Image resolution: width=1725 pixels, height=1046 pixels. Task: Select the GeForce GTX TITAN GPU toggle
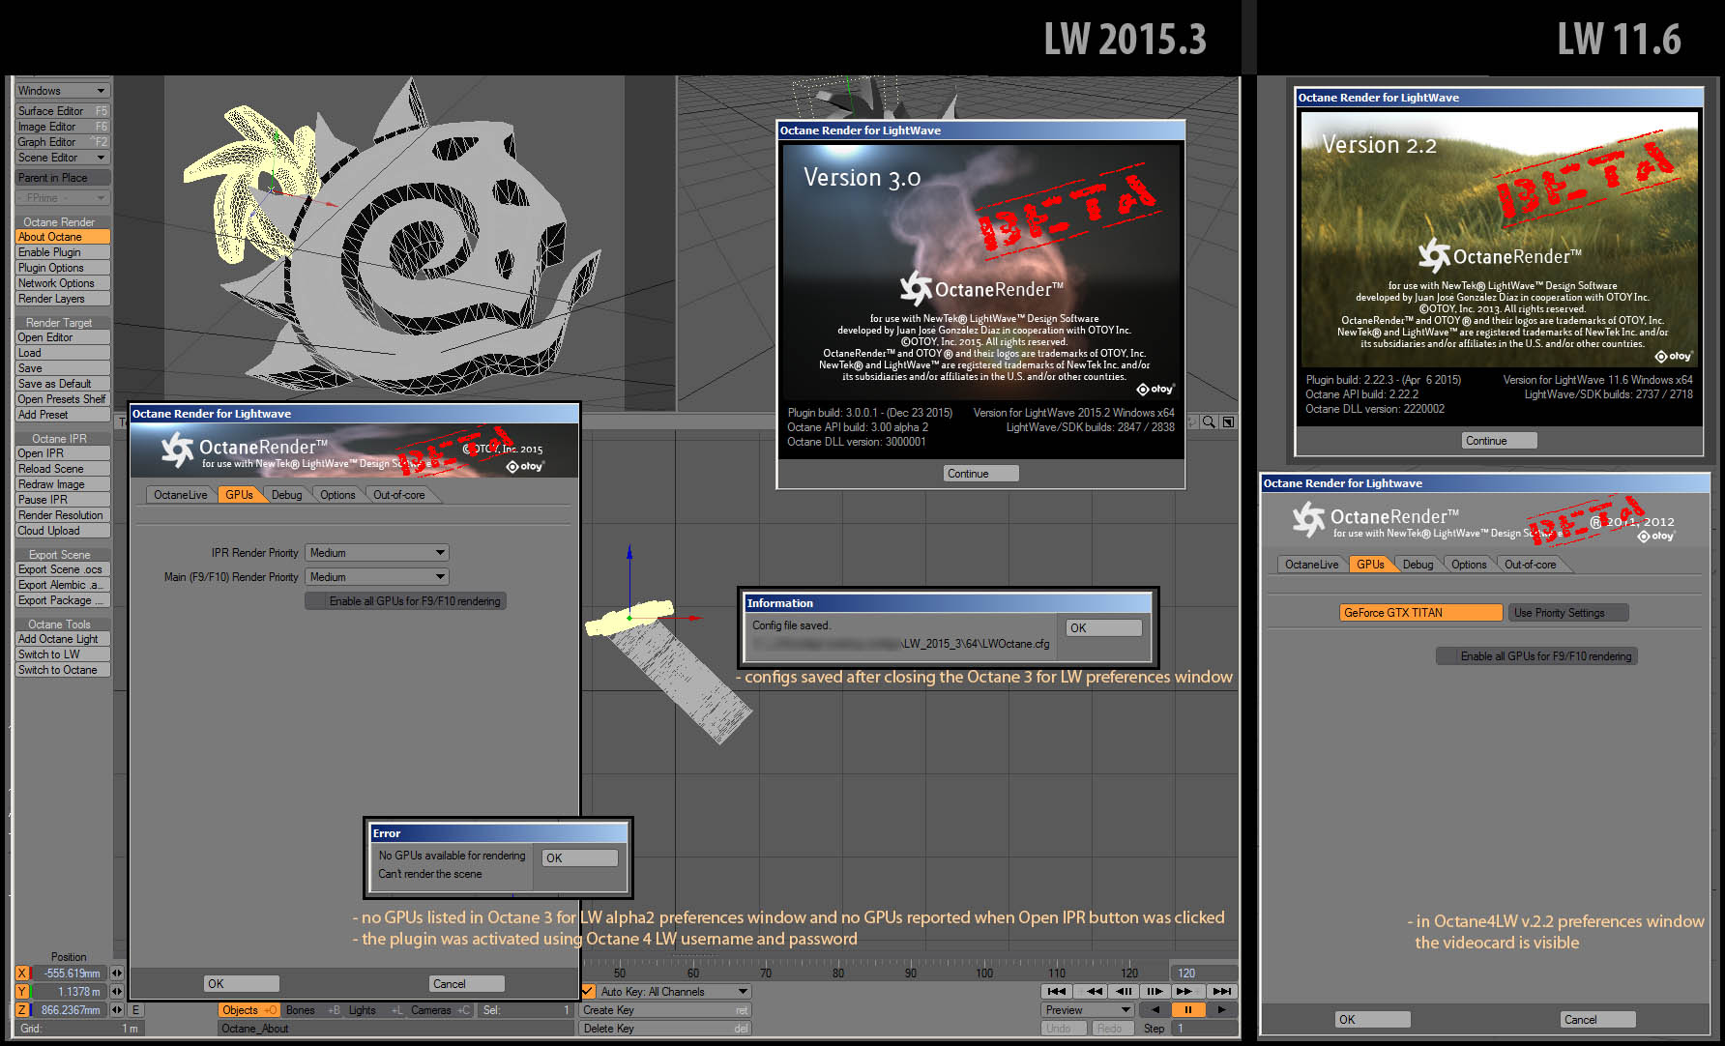(1420, 613)
